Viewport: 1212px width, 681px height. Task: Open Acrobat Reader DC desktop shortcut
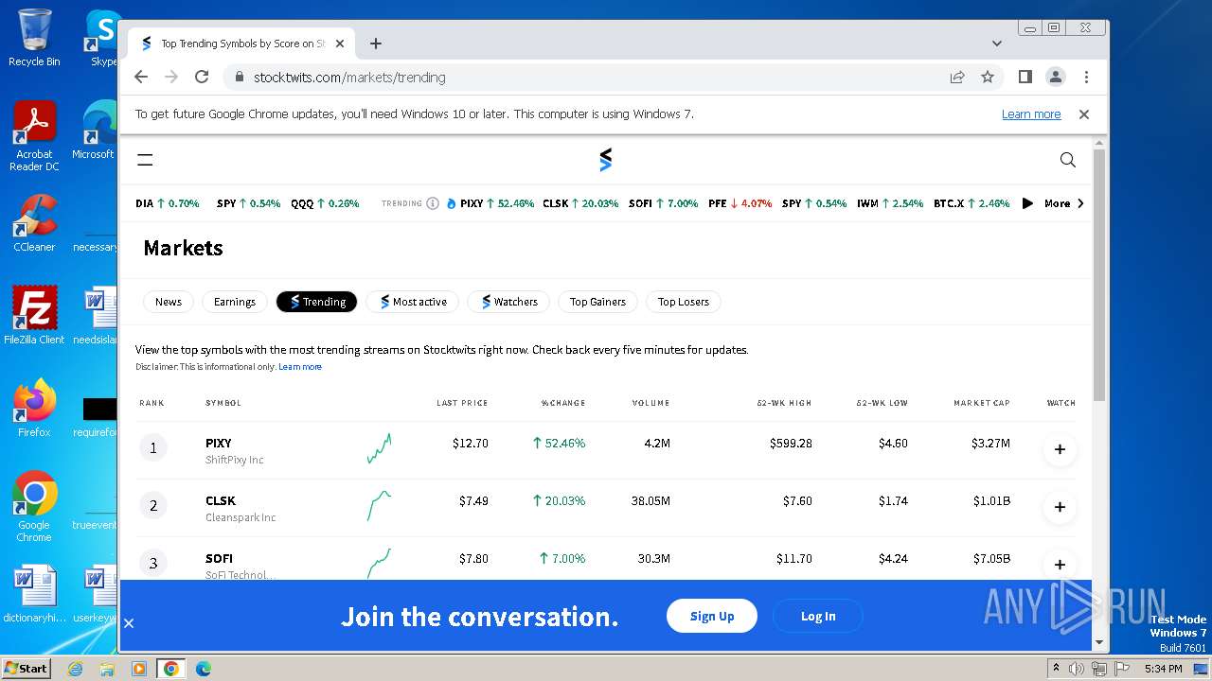point(34,136)
